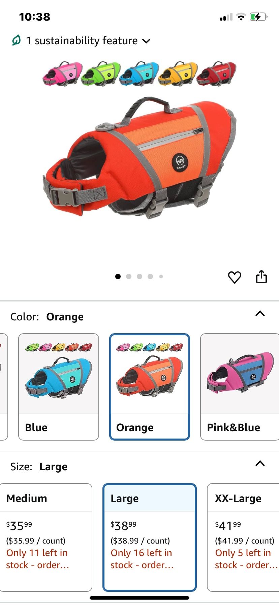Tap the heart wishlist icon

235,277
